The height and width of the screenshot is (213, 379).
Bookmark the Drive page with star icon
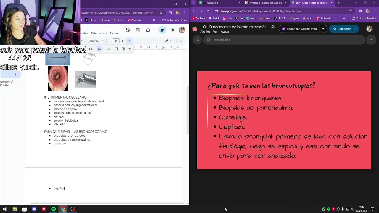tap(351, 11)
